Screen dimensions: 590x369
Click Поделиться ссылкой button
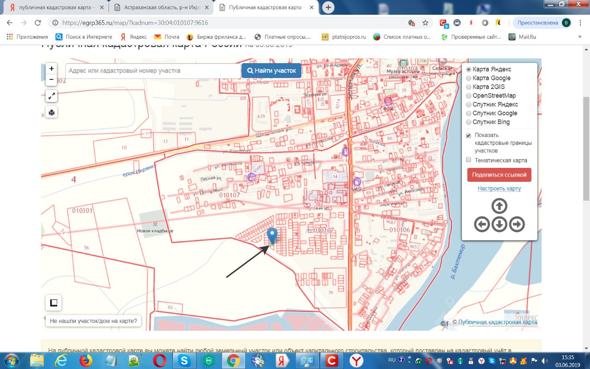pos(499,175)
